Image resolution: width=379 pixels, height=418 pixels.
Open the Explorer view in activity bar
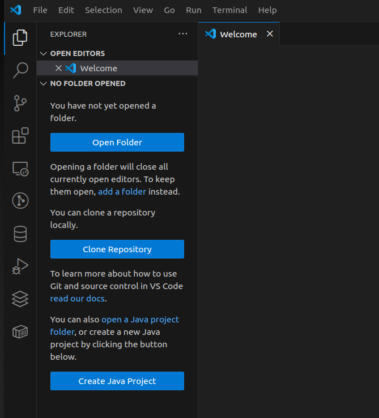click(x=20, y=37)
